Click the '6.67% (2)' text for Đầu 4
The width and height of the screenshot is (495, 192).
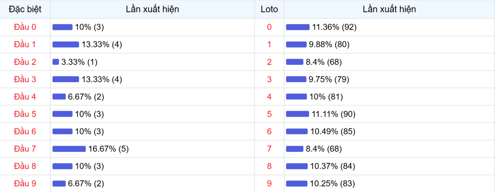[x=86, y=97]
